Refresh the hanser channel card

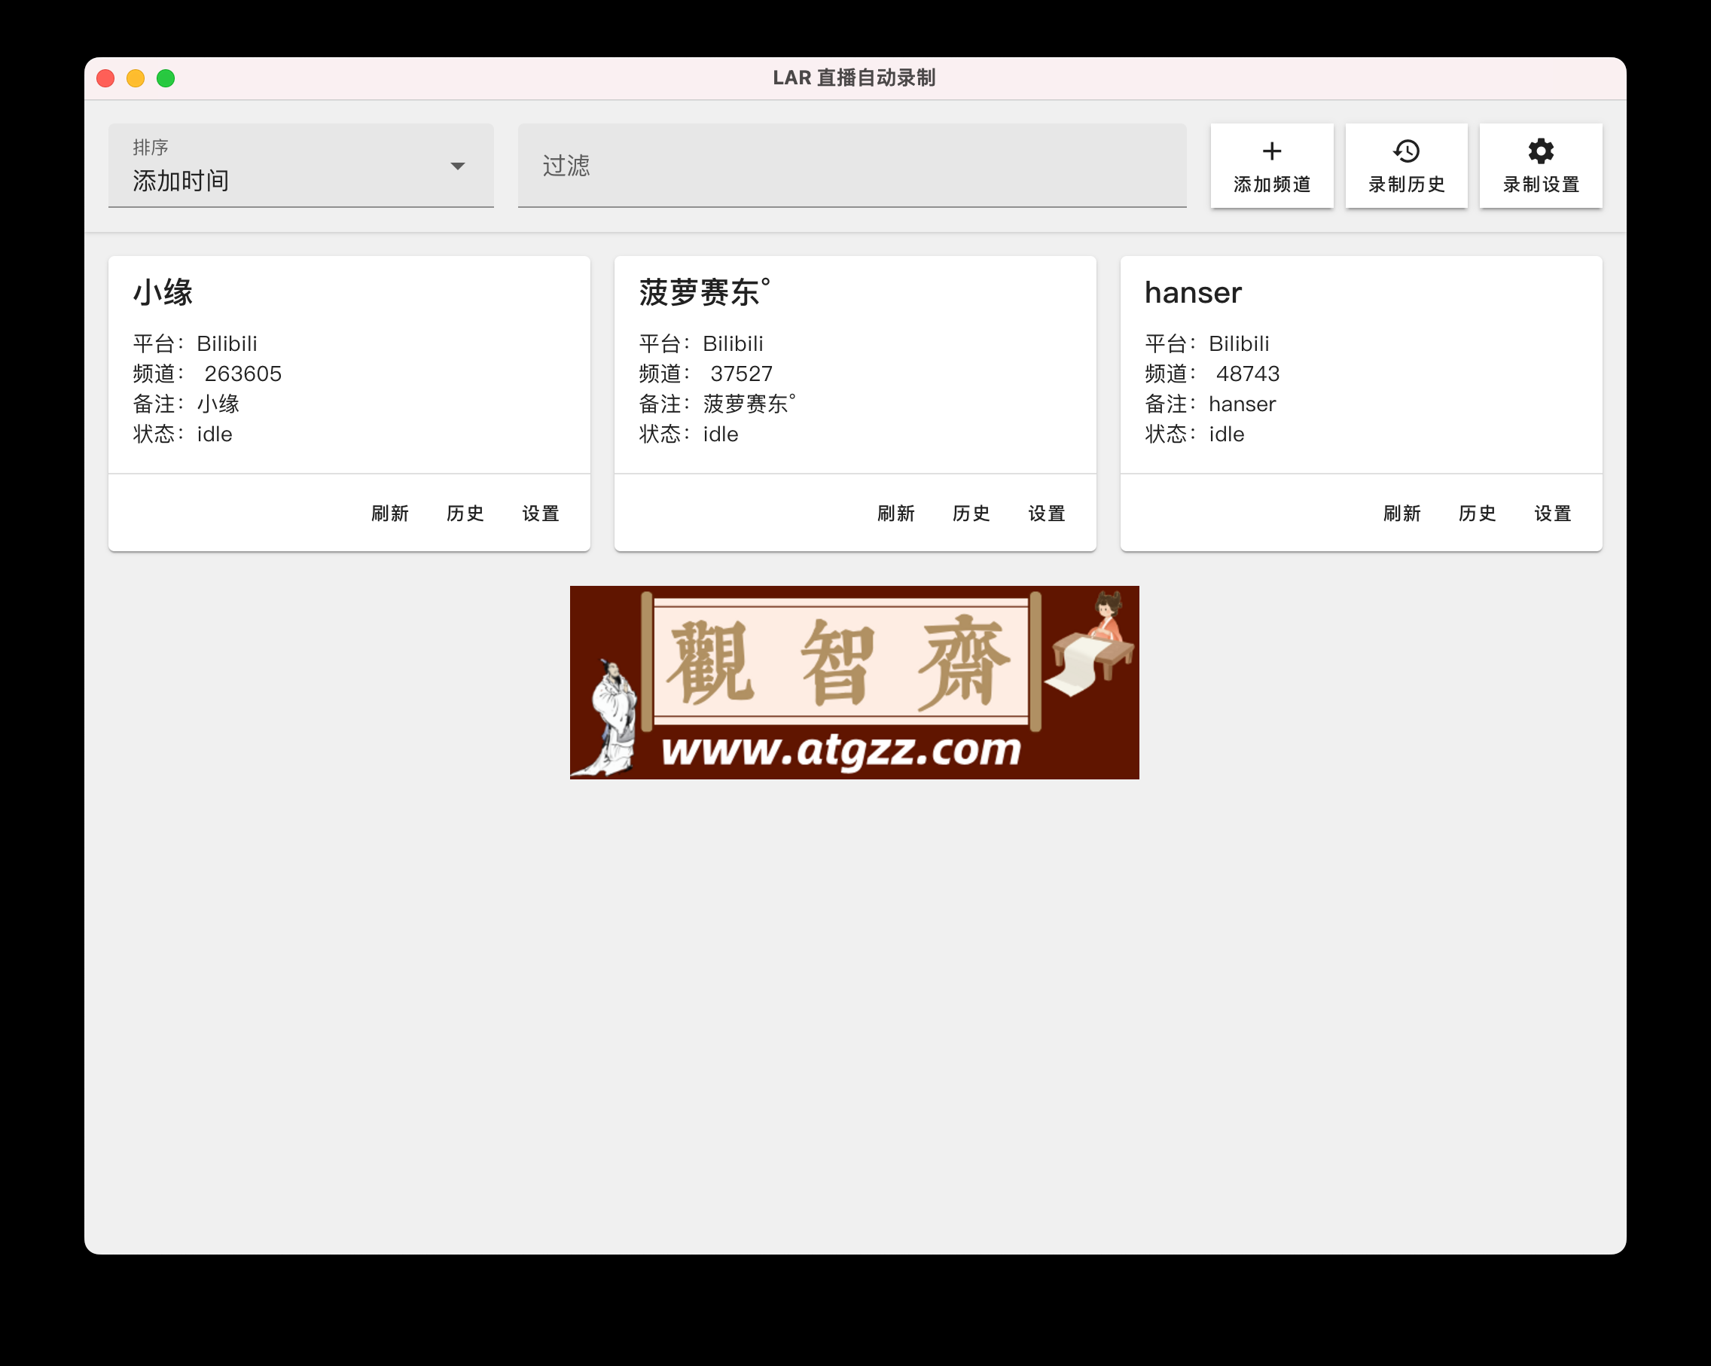pos(1401,514)
